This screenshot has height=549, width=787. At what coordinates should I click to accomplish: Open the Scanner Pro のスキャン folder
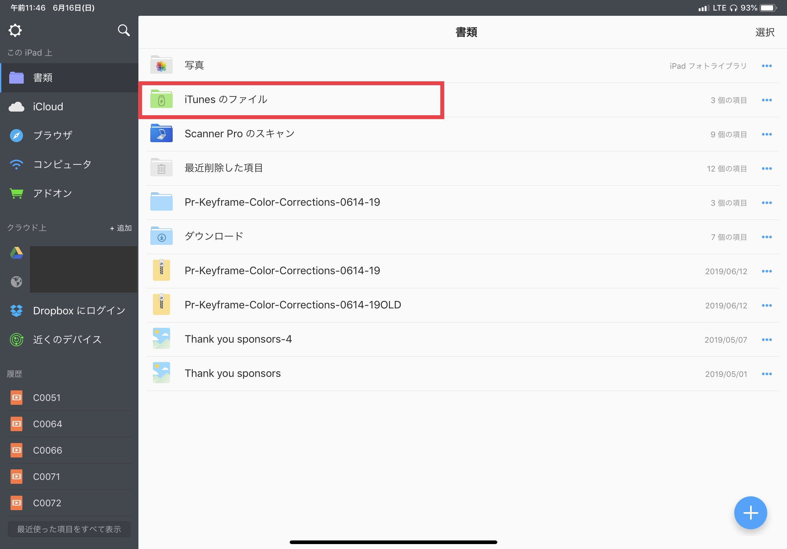[239, 134]
